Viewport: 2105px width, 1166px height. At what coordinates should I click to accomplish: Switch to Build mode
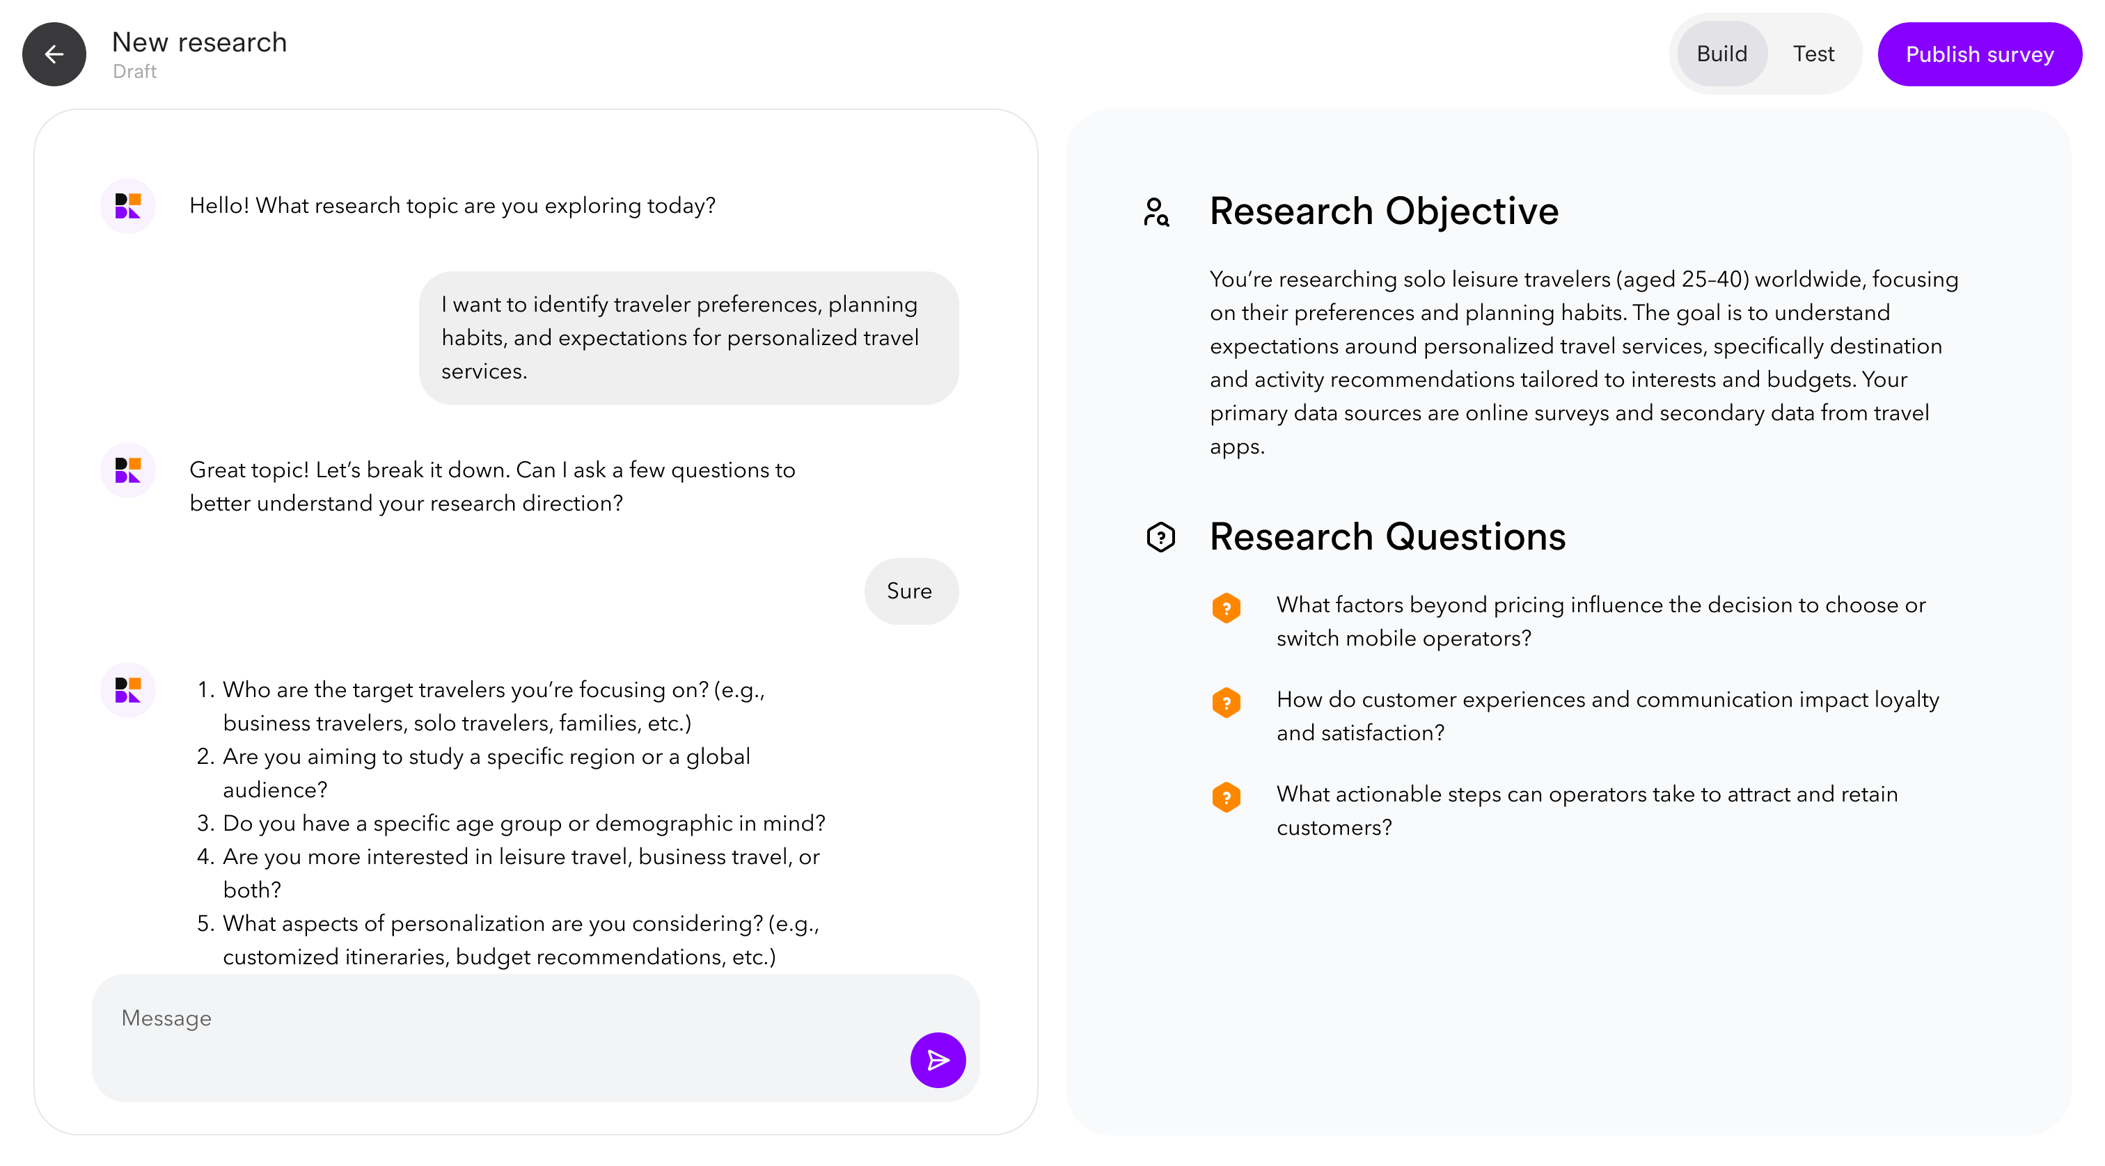click(1721, 54)
